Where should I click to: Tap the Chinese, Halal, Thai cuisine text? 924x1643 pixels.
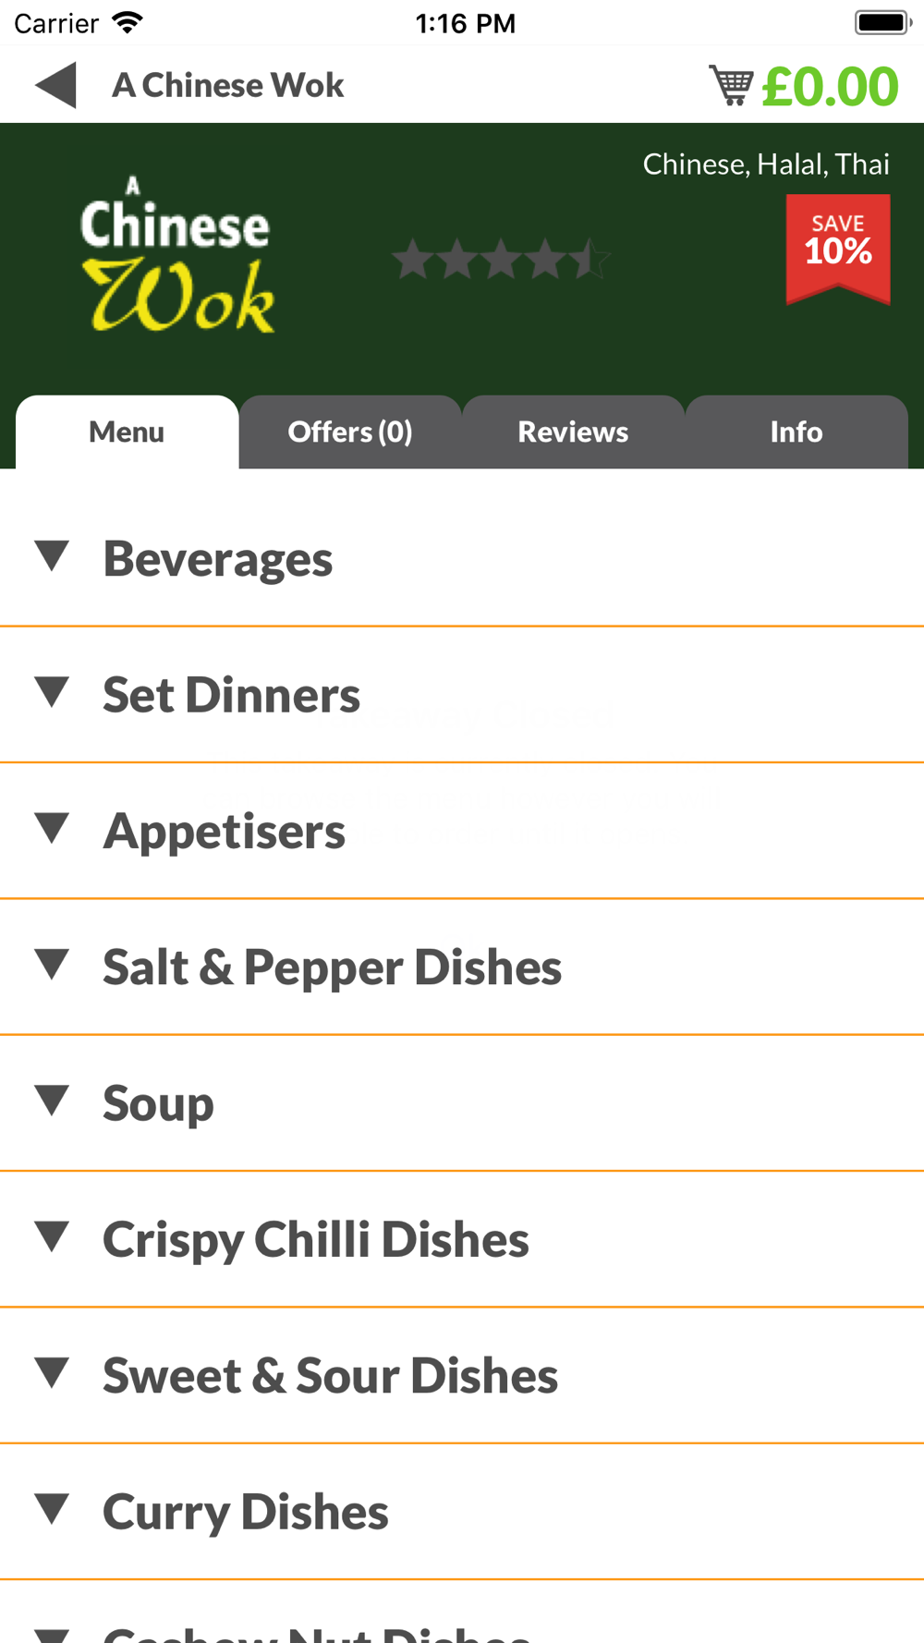pos(766,164)
